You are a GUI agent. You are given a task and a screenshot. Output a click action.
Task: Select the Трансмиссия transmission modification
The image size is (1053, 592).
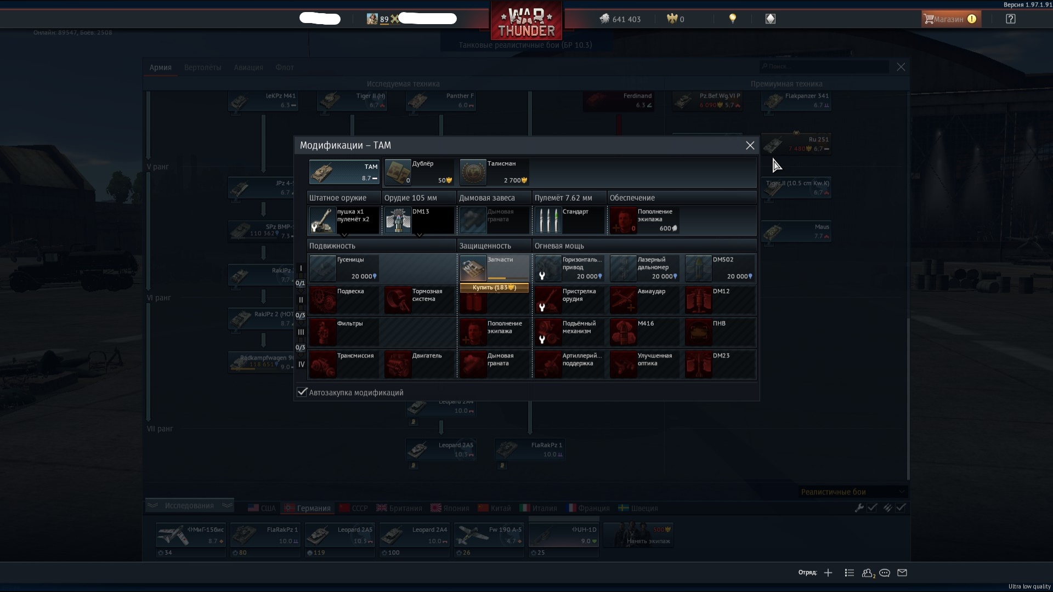point(344,364)
